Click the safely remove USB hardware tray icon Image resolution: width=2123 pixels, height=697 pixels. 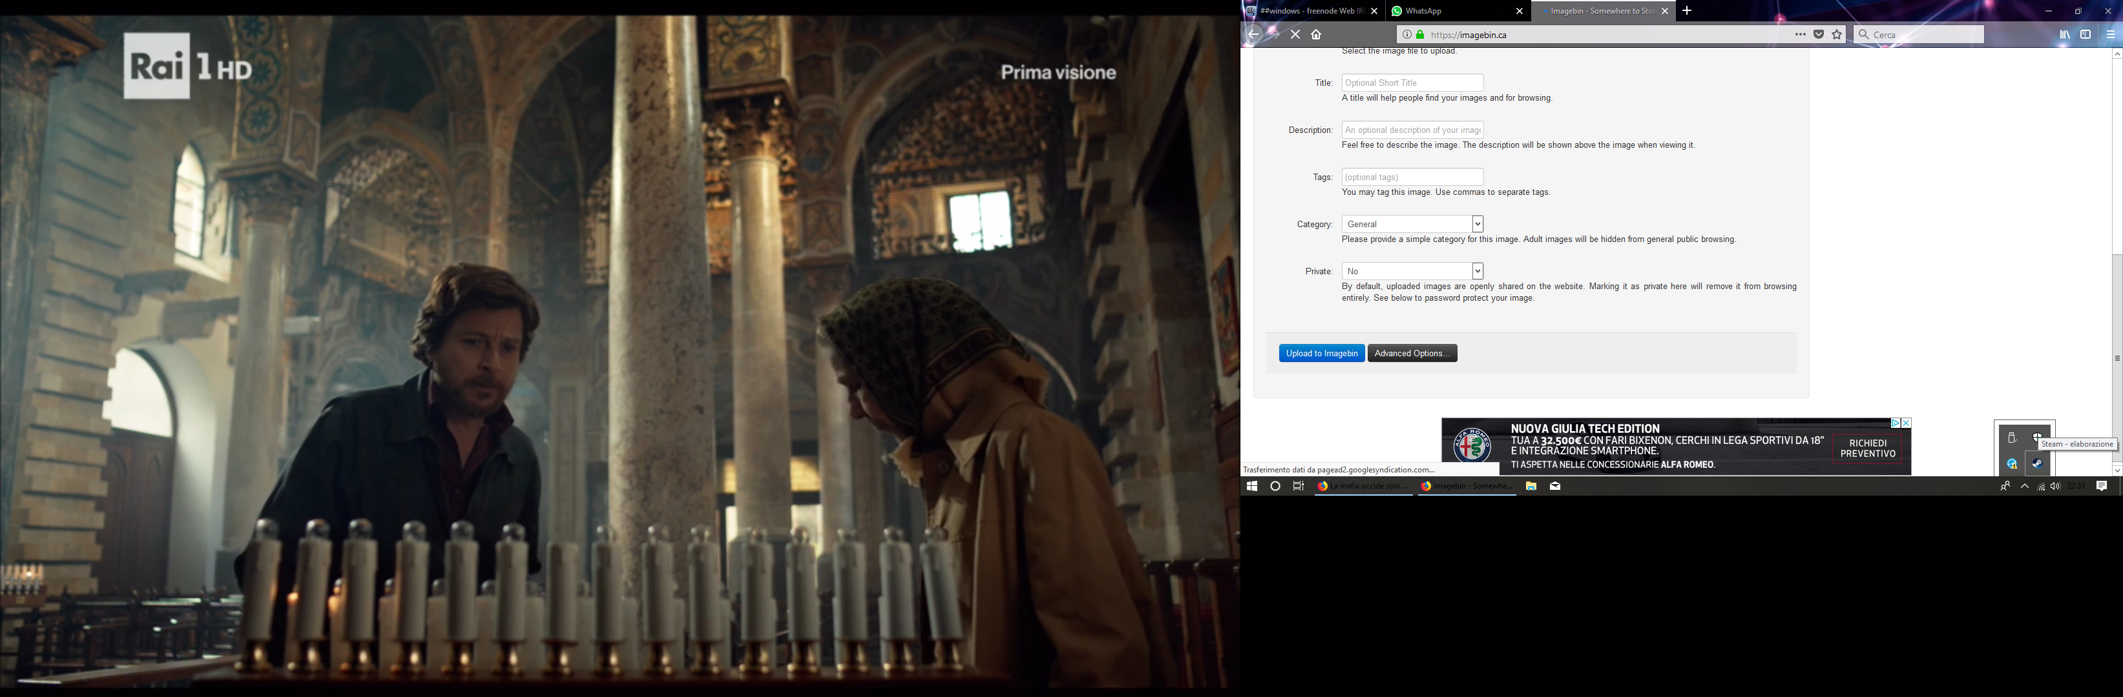[x=2012, y=438]
